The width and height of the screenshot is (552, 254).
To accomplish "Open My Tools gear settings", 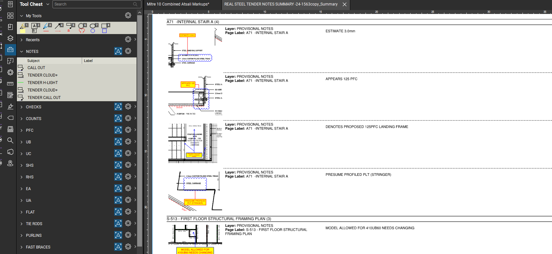I will 128,15.
